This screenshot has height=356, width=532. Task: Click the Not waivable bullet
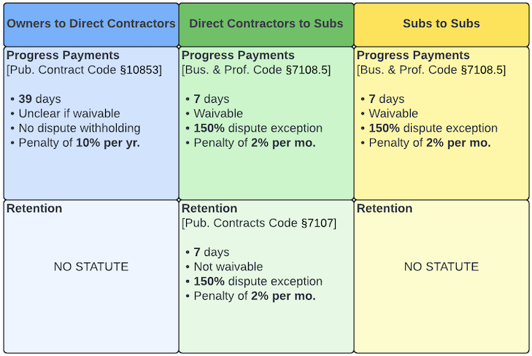coord(228,267)
